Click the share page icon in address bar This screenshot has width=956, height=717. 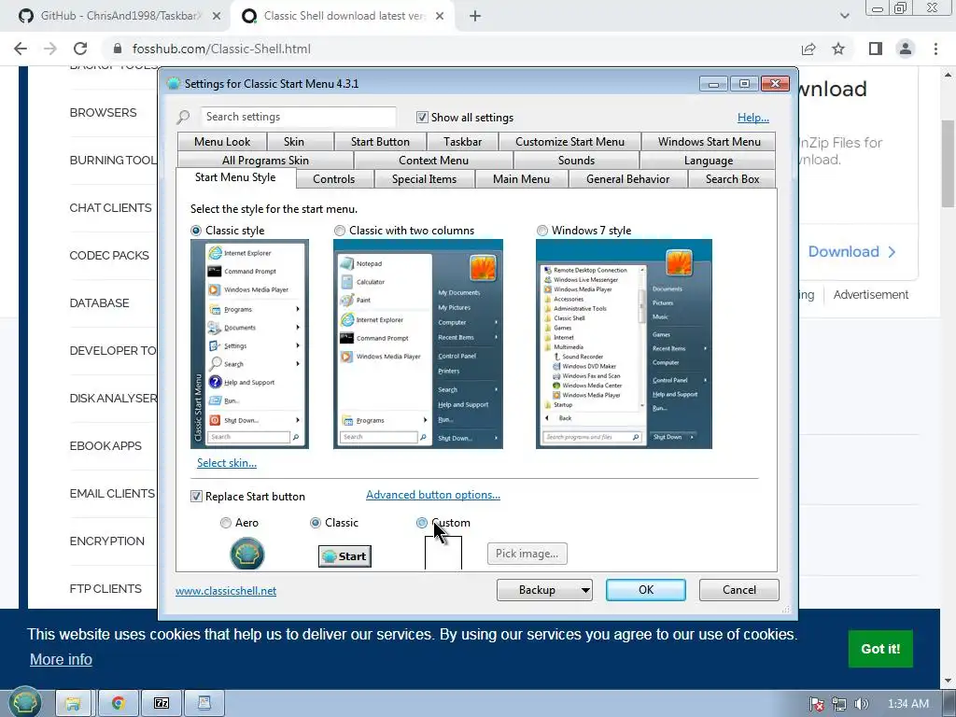point(808,49)
